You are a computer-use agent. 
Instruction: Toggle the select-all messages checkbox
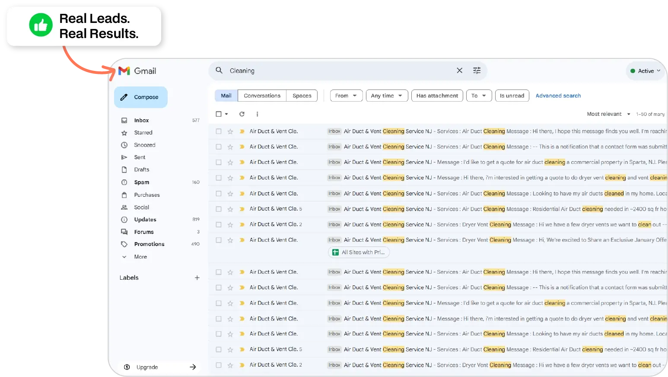coord(218,113)
